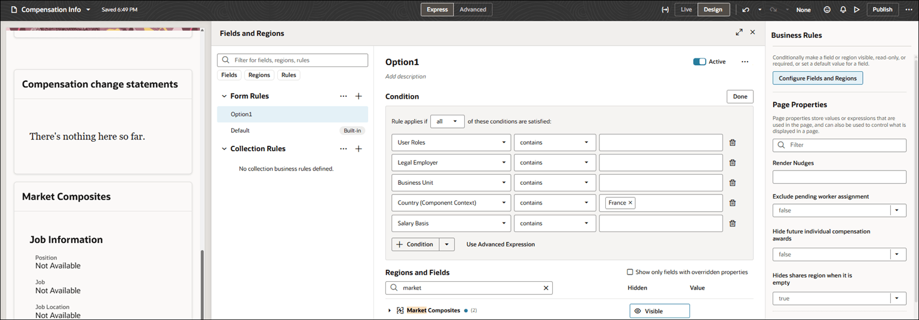
Task: Open the Option1 rule more options
Action: pyautogui.click(x=745, y=62)
